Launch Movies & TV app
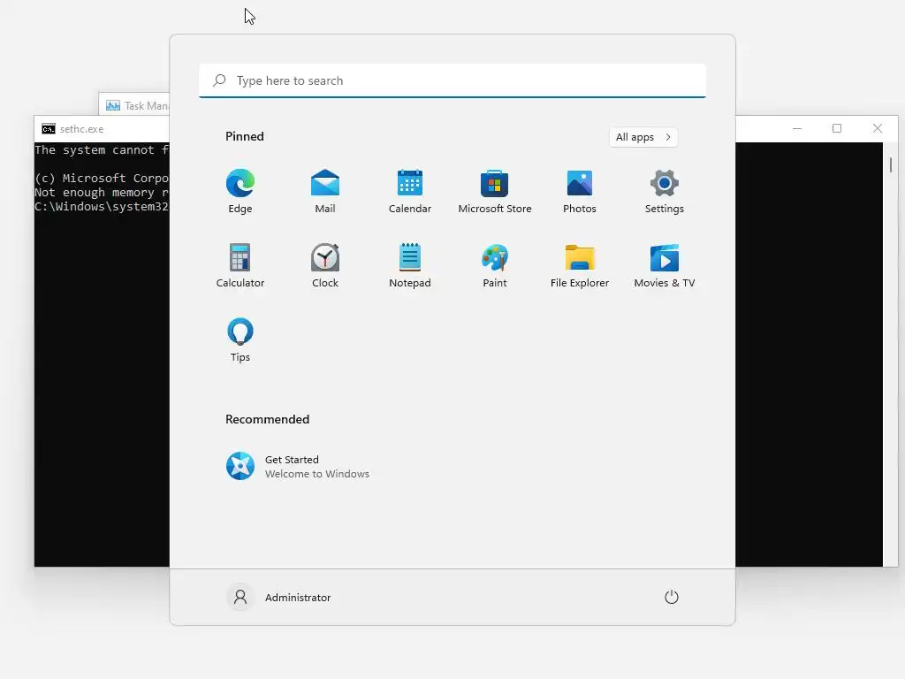Image resolution: width=905 pixels, height=679 pixels. pos(665,265)
